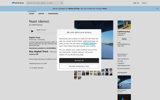Switch to the community tab
Viewport: 160px width, 100px height.
click(53, 14)
